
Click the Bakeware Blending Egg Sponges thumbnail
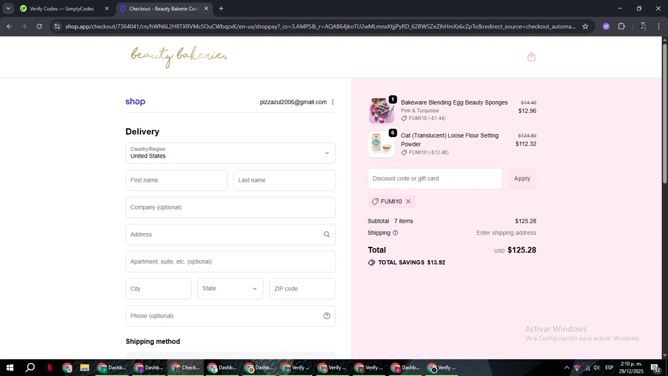pos(381,110)
